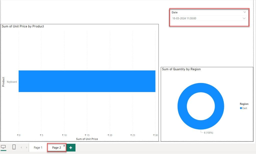Click the ₹ 0 axis tick label
This screenshot has width=256, height=154.
19,135
